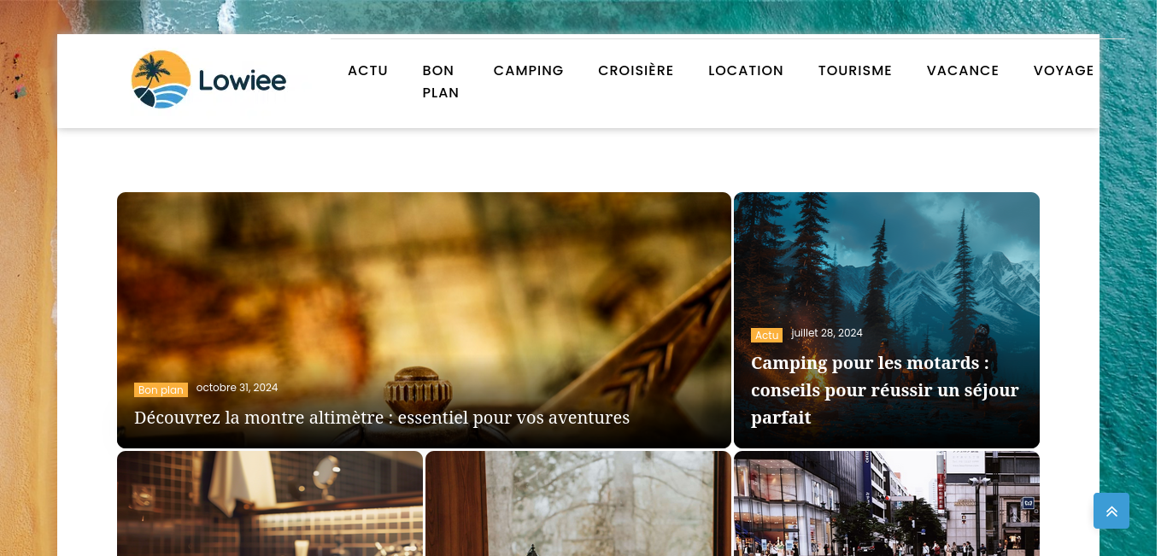Click the Bon plan category tag
1167x556 pixels.
point(161,390)
